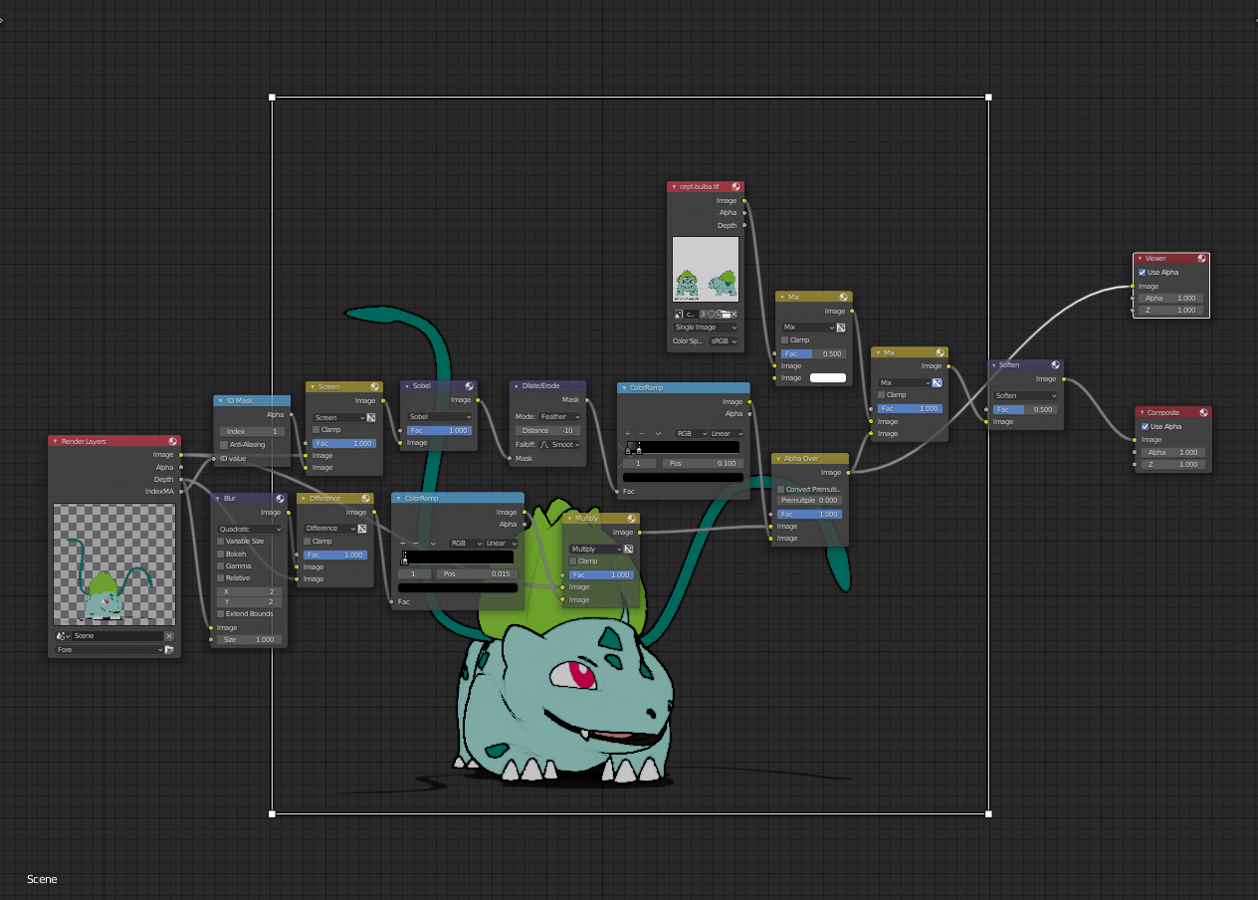1258x900 pixels.
Task: Open Screen blend type dropdown
Action: pyautogui.click(x=338, y=417)
